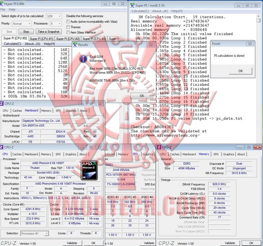Toggle the Audio service checkbox
Viewport: 263px width, 246px height.
coord(68,22)
